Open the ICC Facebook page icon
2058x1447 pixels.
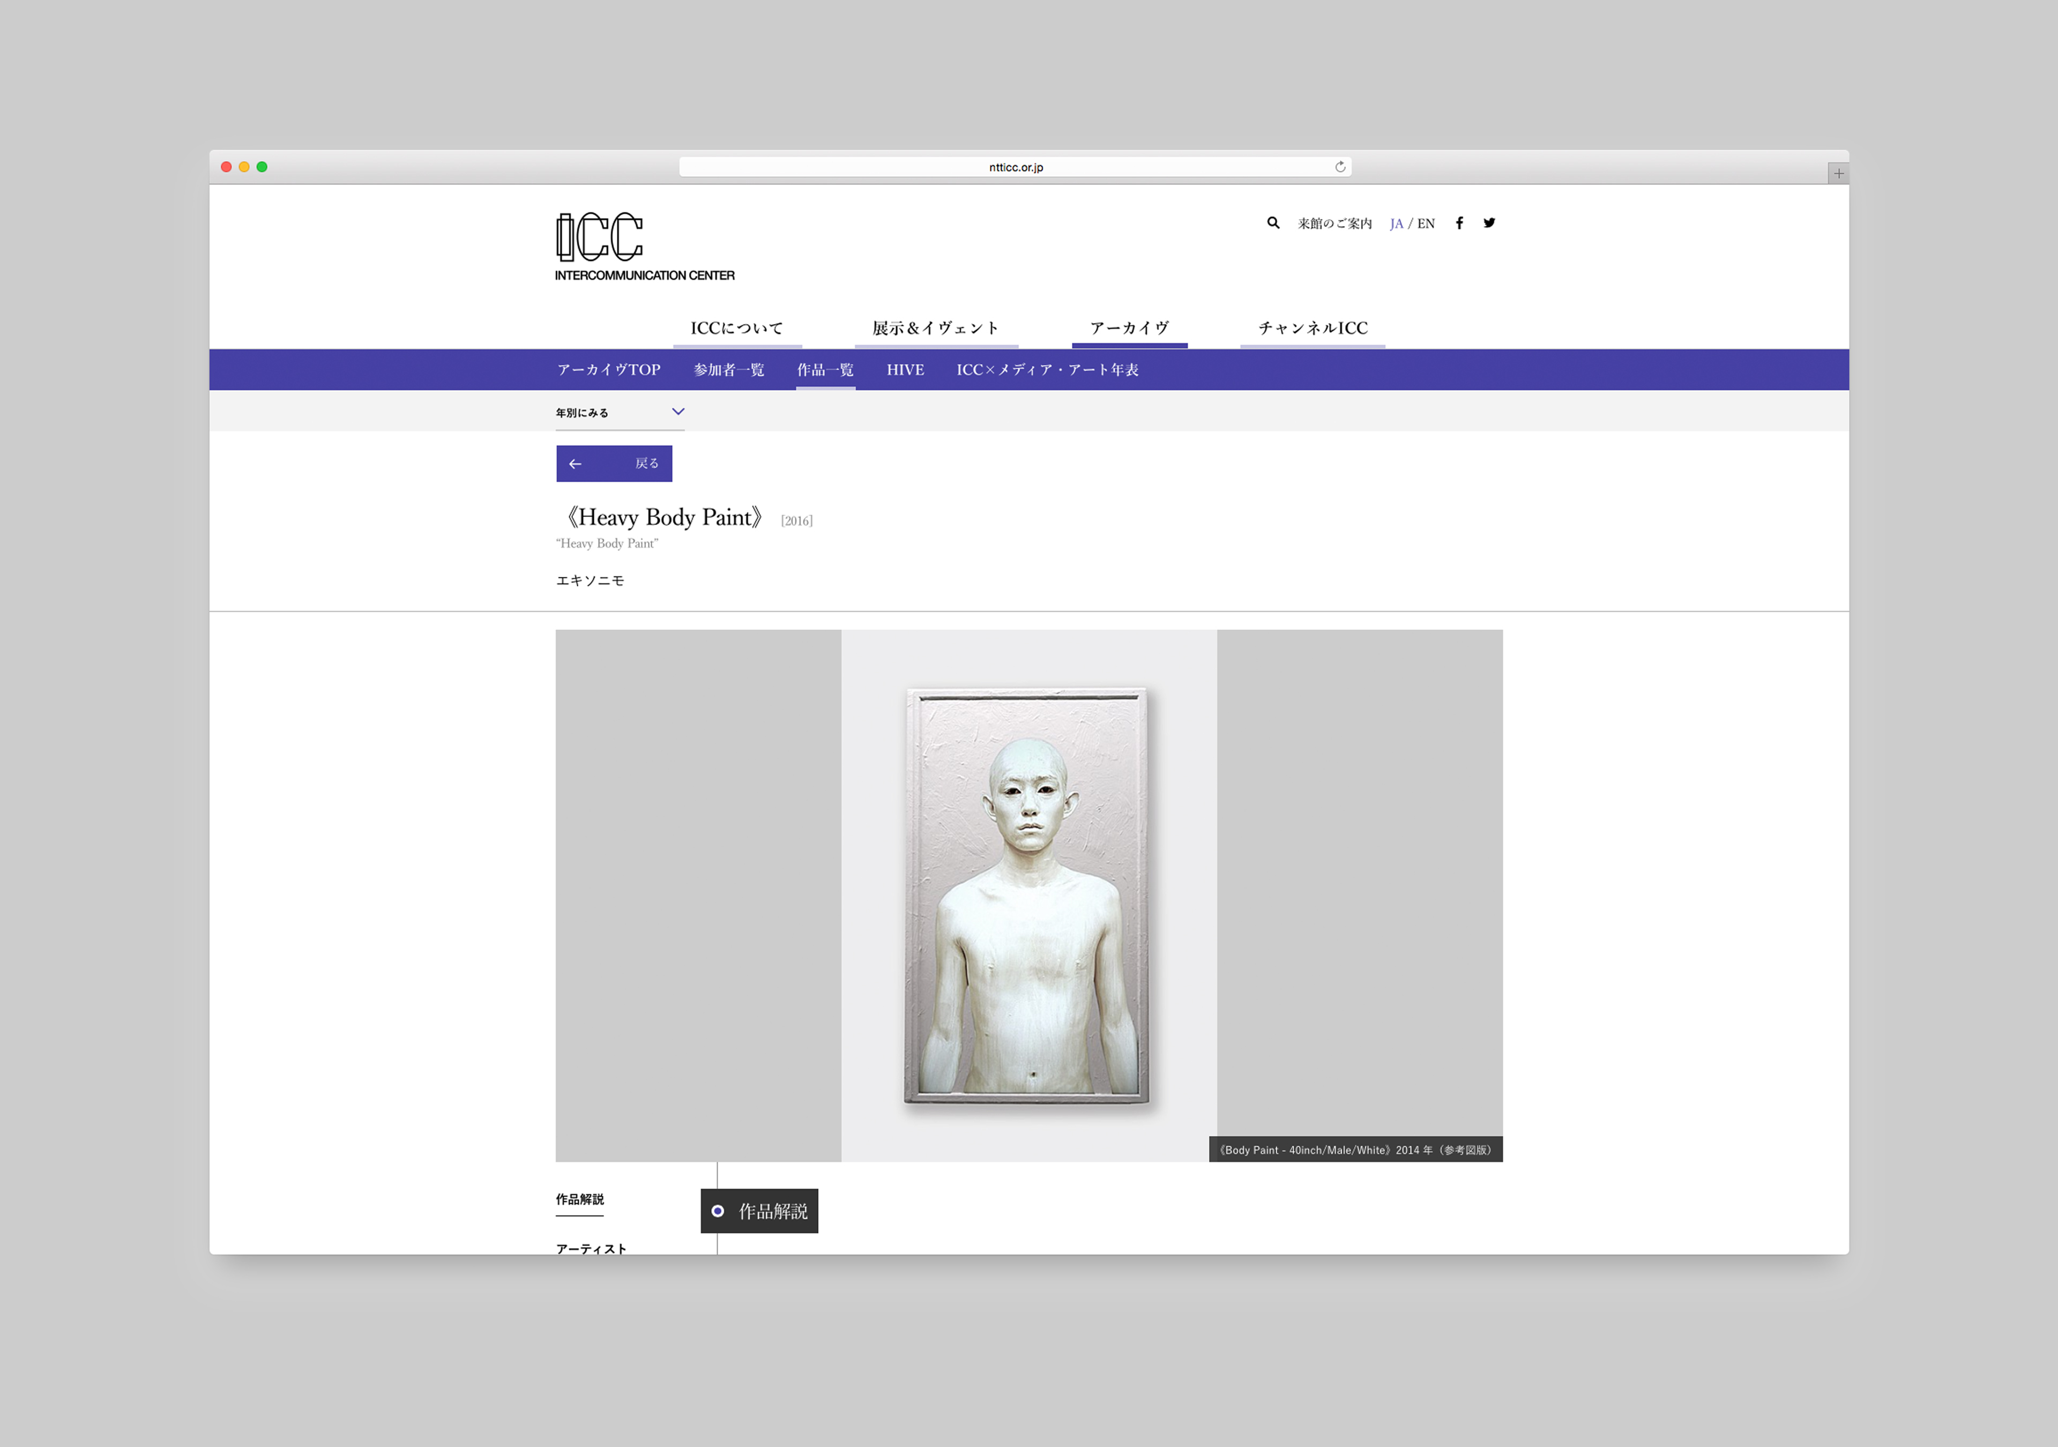(1459, 223)
